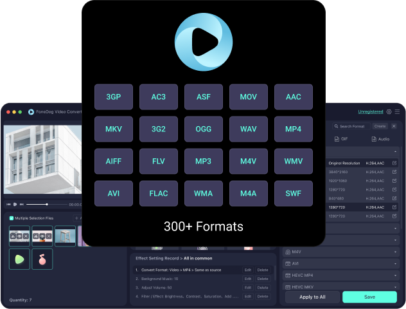Open the hamburger menu in the title bar
406x309 pixels.
click(x=397, y=111)
